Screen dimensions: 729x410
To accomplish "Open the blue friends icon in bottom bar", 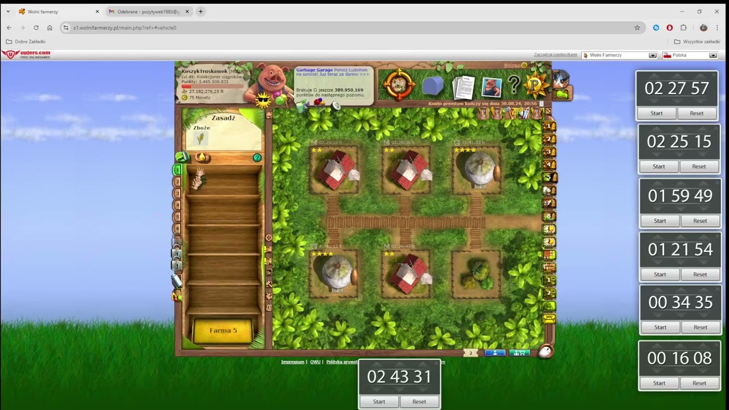I will 495,353.
